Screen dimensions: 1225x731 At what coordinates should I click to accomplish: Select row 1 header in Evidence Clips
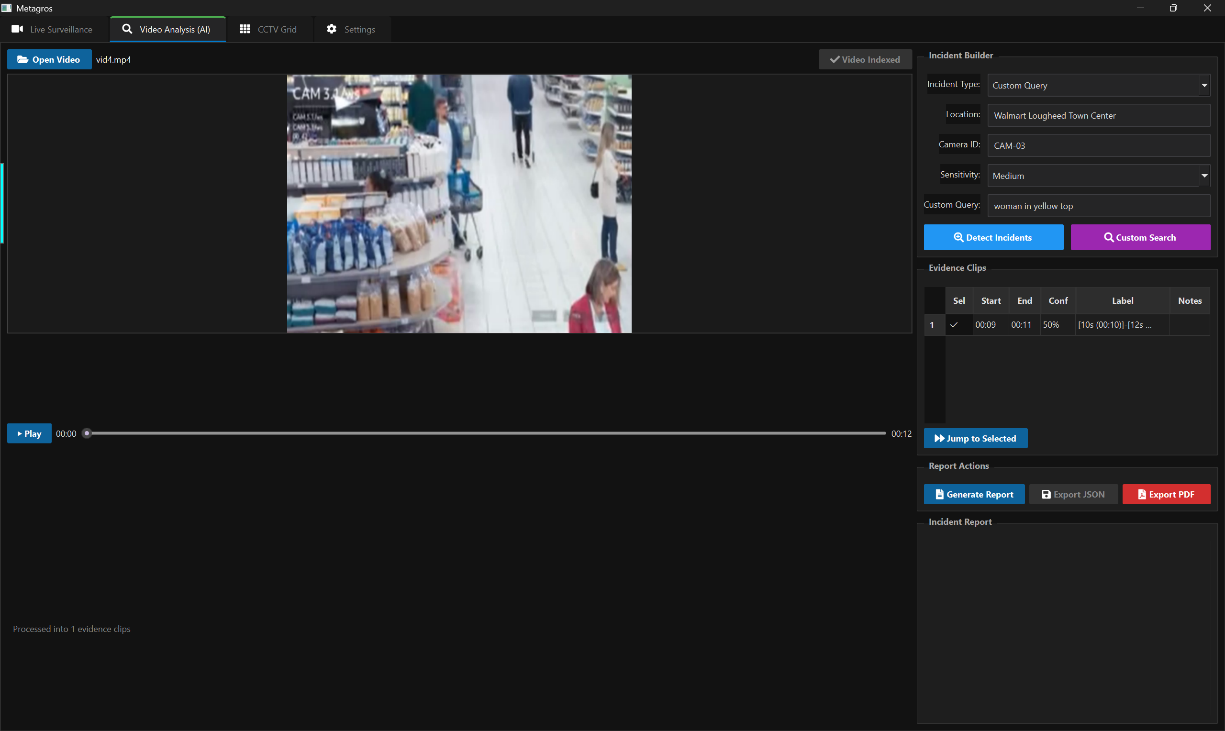[x=933, y=325]
